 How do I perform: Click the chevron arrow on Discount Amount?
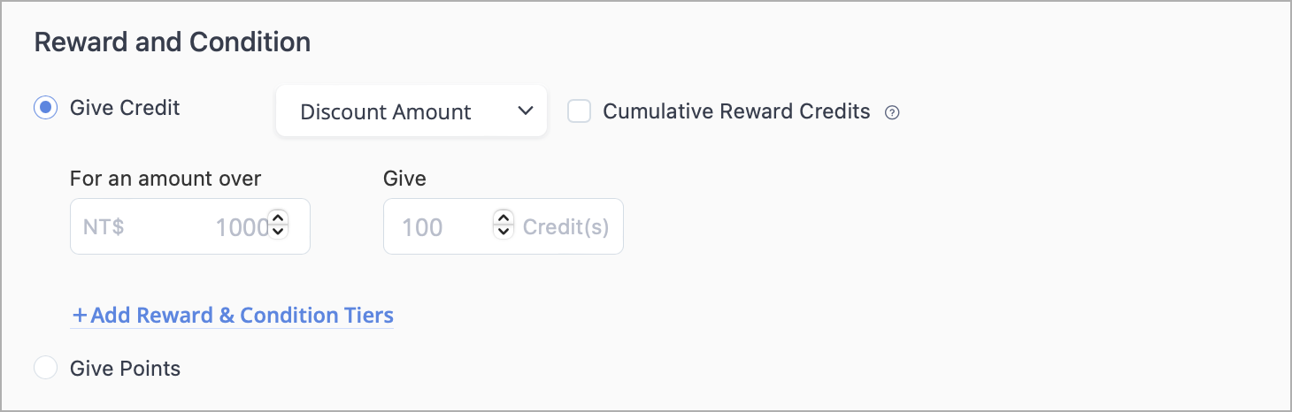click(x=525, y=111)
